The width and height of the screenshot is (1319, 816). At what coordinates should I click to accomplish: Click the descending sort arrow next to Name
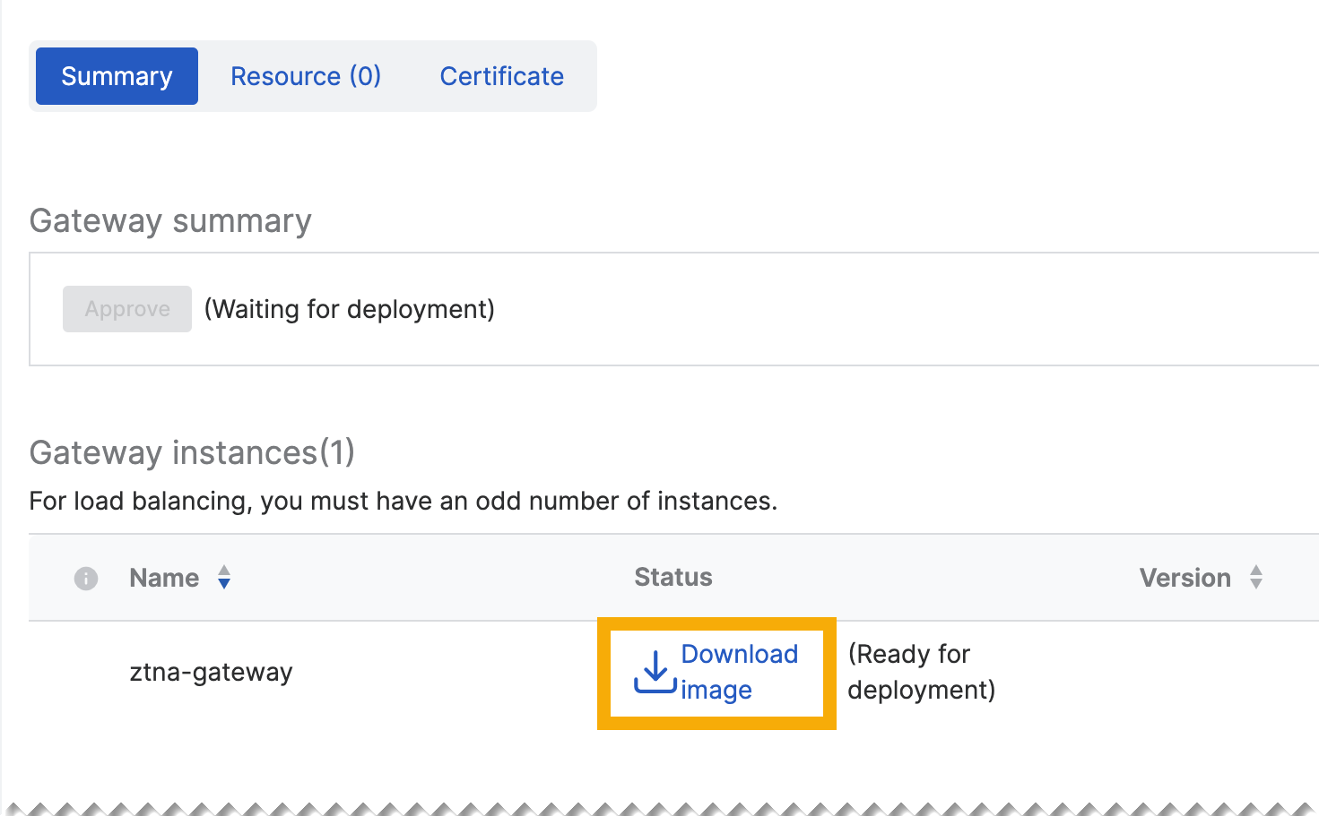pyautogui.click(x=224, y=584)
